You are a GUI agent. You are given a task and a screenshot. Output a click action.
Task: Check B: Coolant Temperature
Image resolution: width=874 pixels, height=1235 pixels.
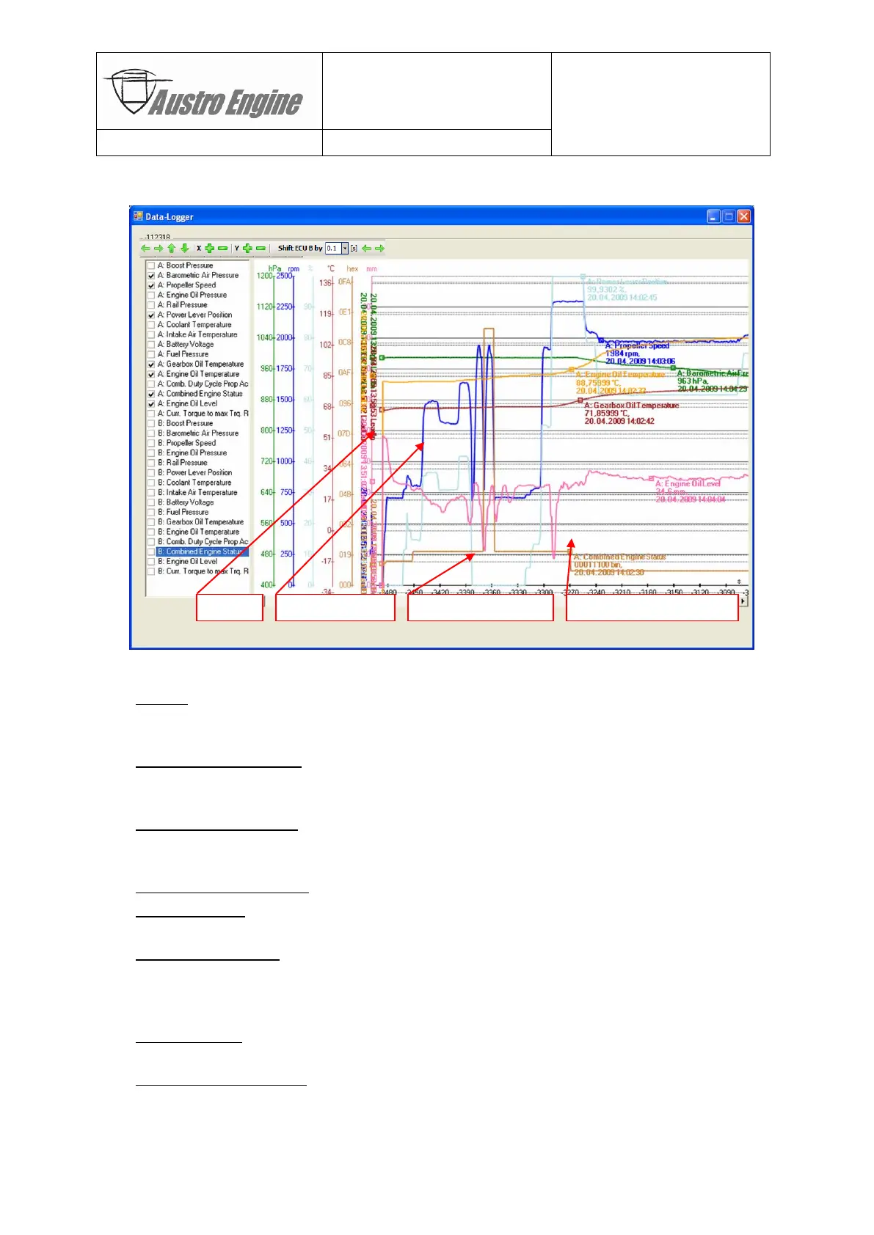coord(151,483)
